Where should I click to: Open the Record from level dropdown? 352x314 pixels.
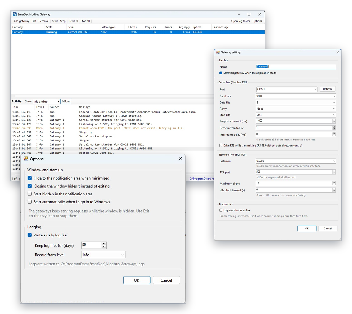103,255
